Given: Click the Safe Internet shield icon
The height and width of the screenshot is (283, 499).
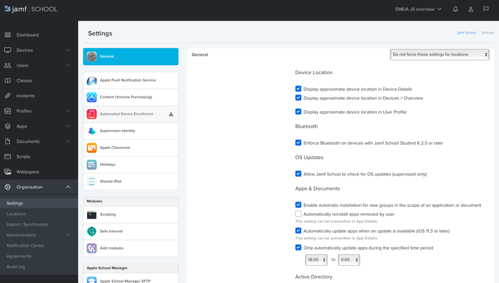Looking at the screenshot, I should tap(92, 232).
